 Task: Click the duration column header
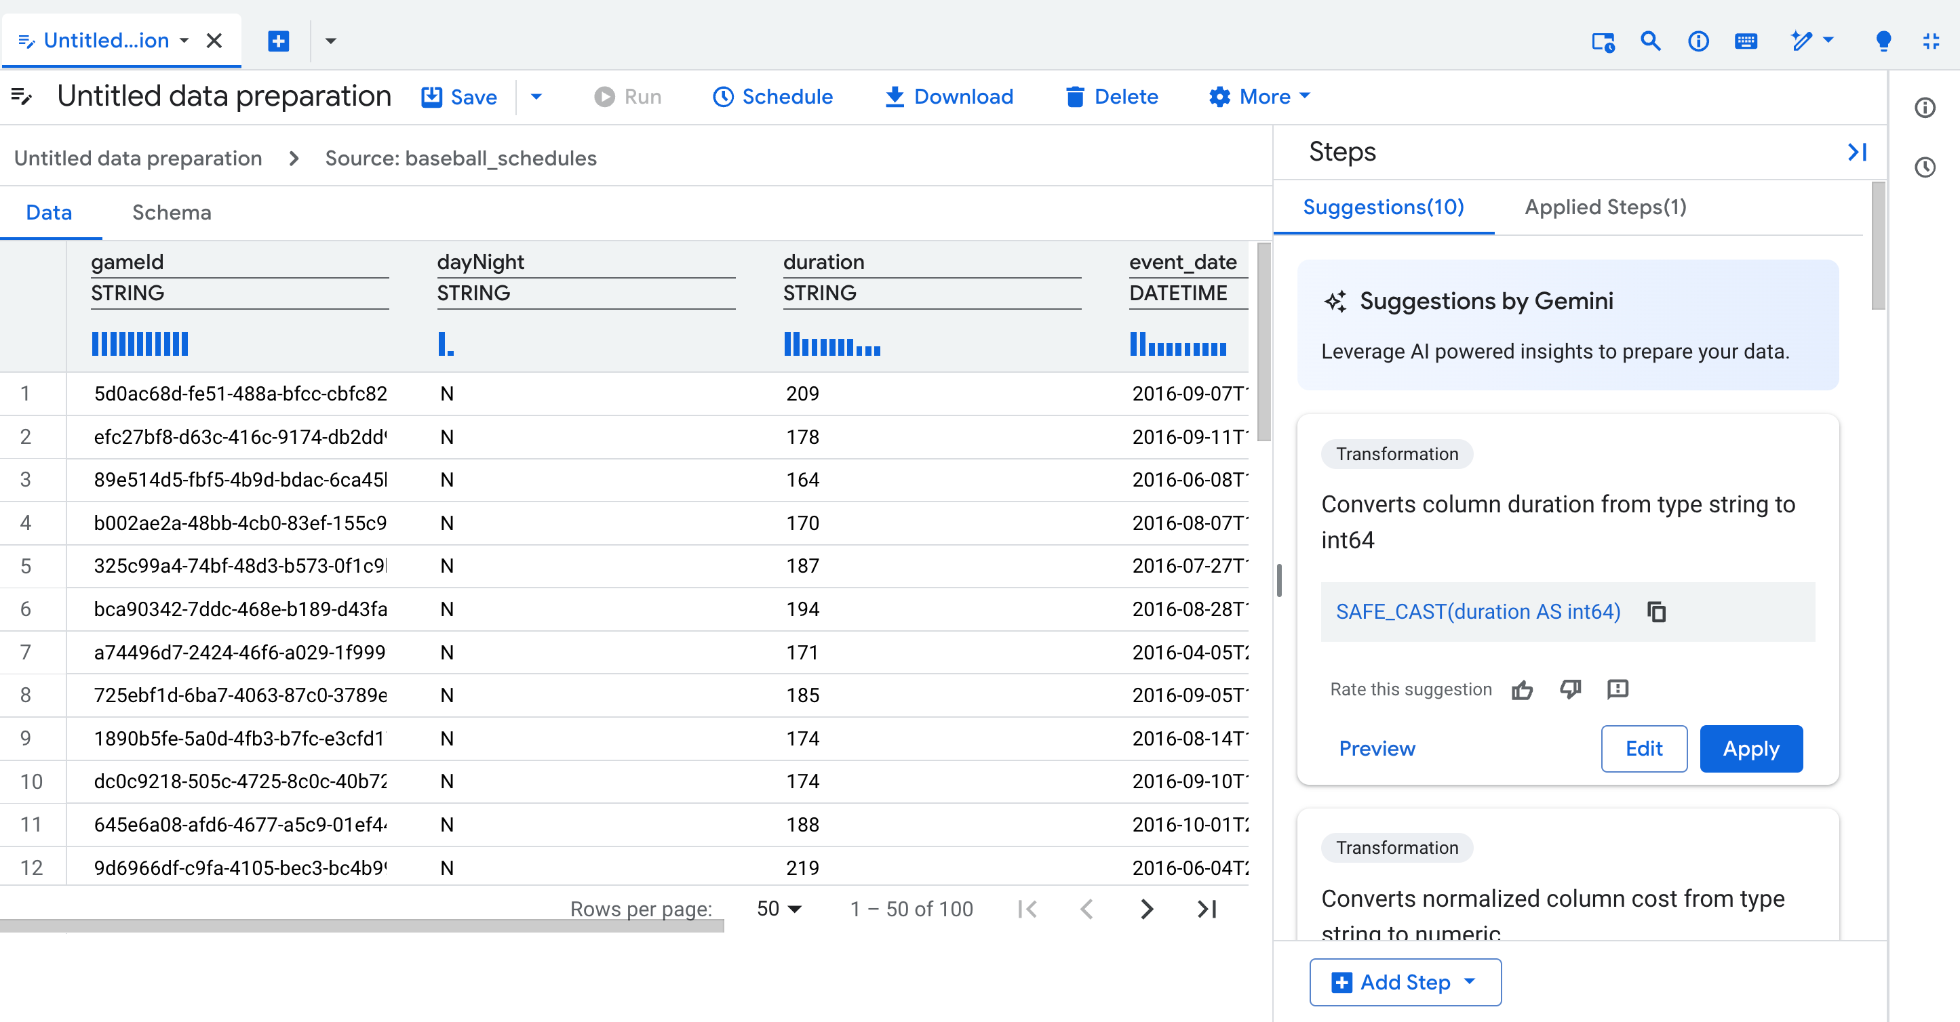tap(824, 262)
